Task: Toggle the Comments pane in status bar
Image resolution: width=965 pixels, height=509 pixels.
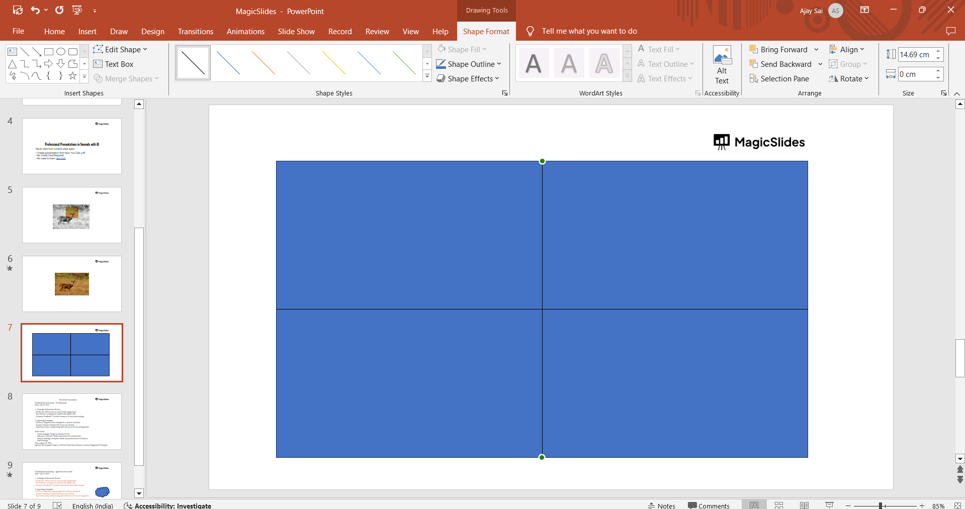Action: pyautogui.click(x=709, y=505)
